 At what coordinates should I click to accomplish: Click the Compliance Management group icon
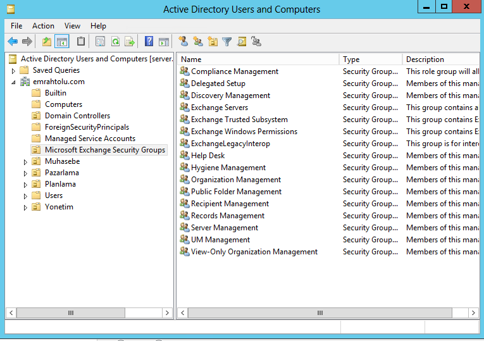coord(185,71)
